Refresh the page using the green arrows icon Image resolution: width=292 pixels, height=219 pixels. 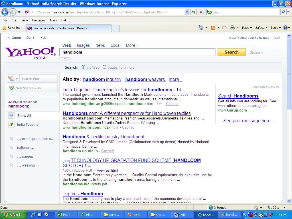tap(194, 12)
